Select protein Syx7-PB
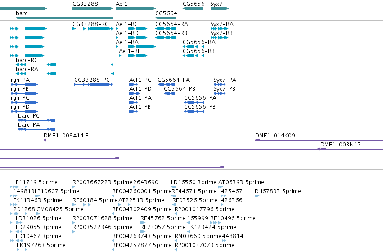Screen dimensions: 383x252 click(x=224, y=89)
